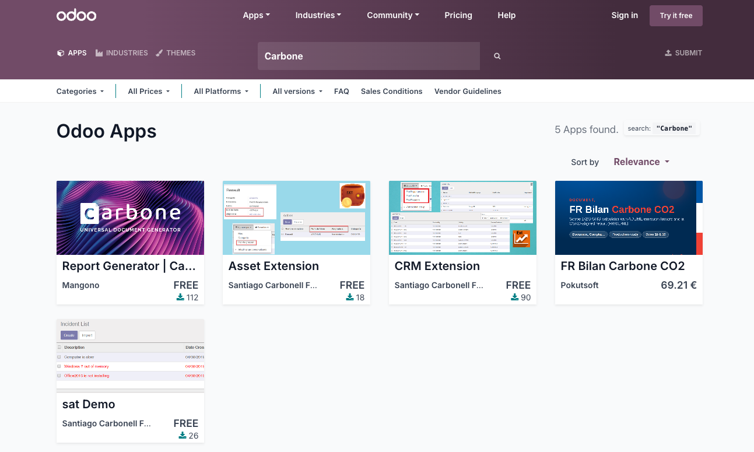This screenshot has height=452, width=754.
Task: Click the Asset Extension title
Action: [273, 266]
